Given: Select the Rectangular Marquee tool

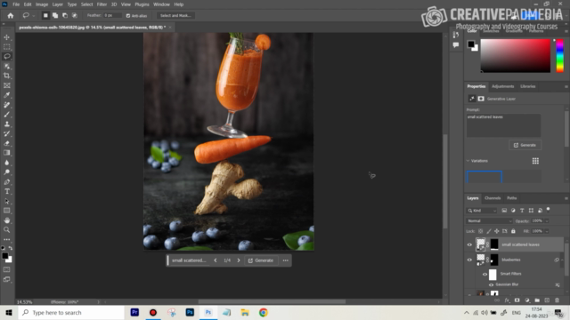Looking at the screenshot, I should pyautogui.click(x=6, y=47).
